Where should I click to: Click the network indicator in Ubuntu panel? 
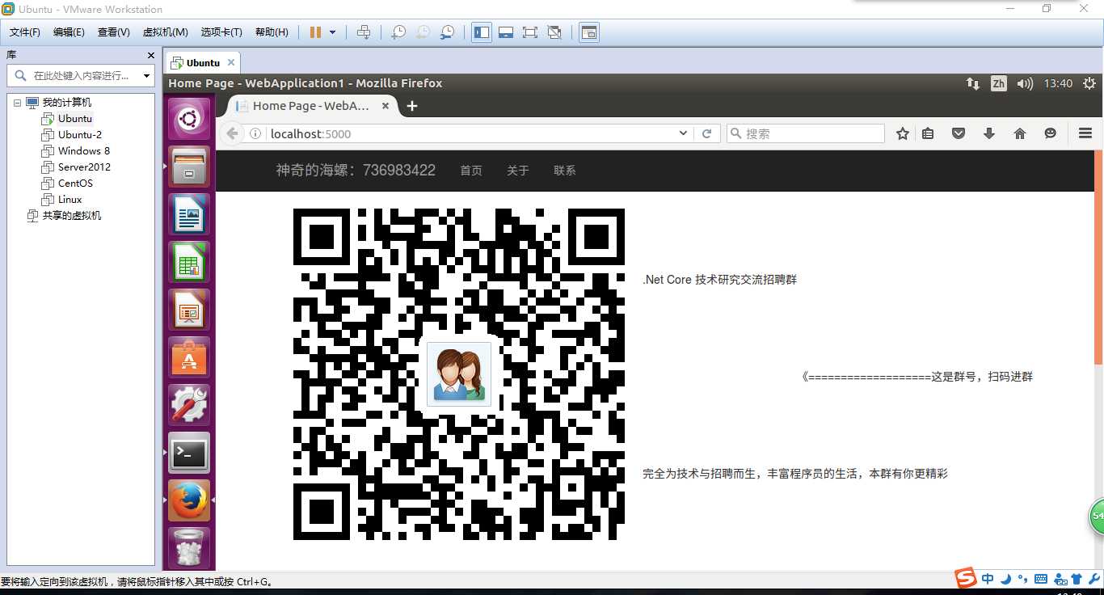[x=973, y=83]
